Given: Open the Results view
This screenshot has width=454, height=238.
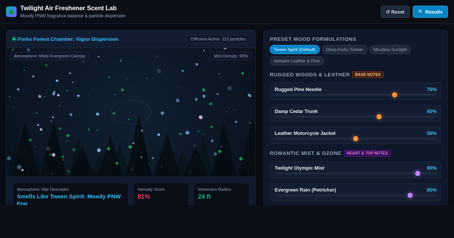Looking at the screenshot, I should [430, 12].
